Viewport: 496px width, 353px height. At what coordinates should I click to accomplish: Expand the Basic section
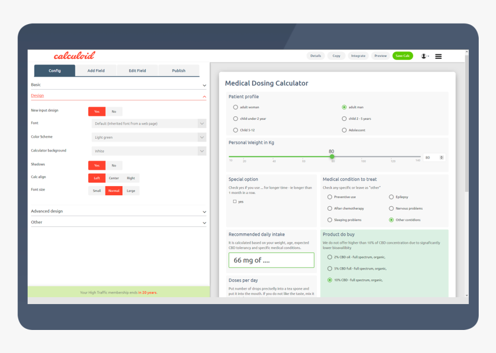click(118, 85)
